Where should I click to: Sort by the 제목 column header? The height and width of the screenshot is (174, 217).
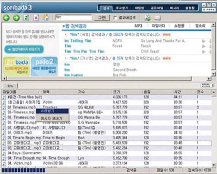click(59, 92)
